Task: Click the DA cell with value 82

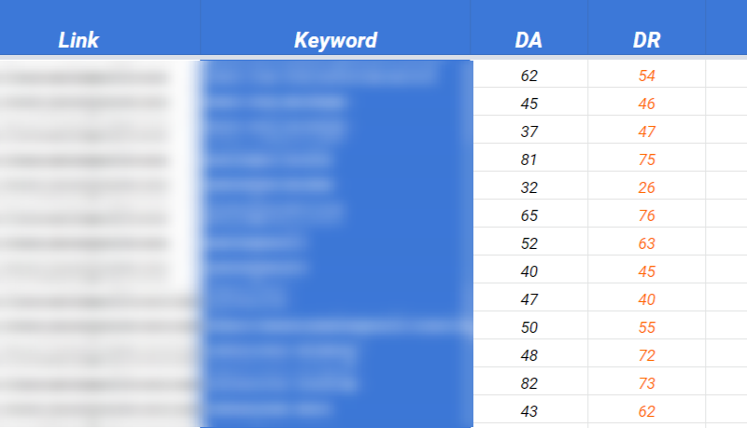Action: coord(529,382)
